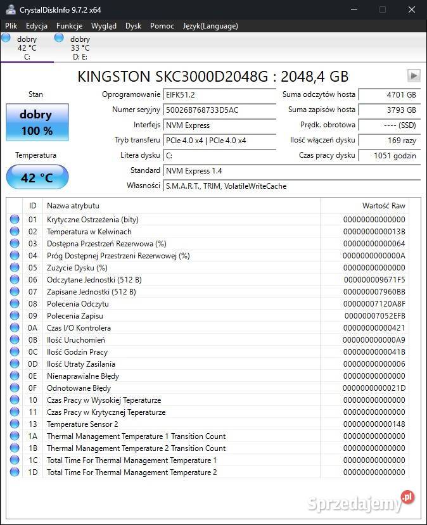This screenshot has width=427, height=525.
Task: Click raw value 0000000000013B
Action: (374, 232)
